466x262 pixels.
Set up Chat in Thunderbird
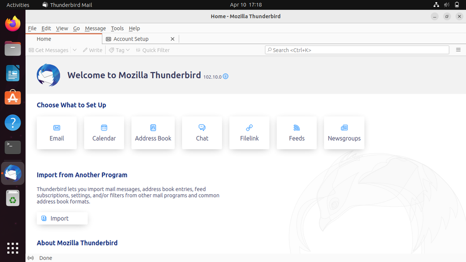202,132
